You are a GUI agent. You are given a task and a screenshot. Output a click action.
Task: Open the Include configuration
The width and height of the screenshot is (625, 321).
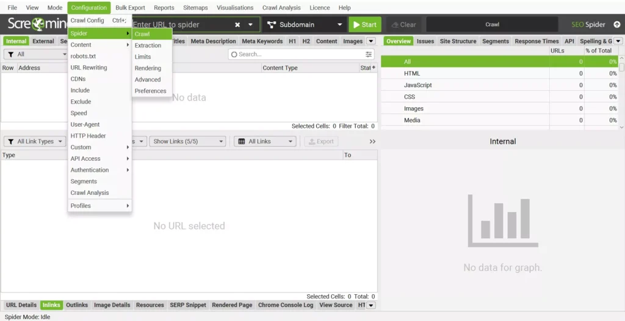point(99,90)
